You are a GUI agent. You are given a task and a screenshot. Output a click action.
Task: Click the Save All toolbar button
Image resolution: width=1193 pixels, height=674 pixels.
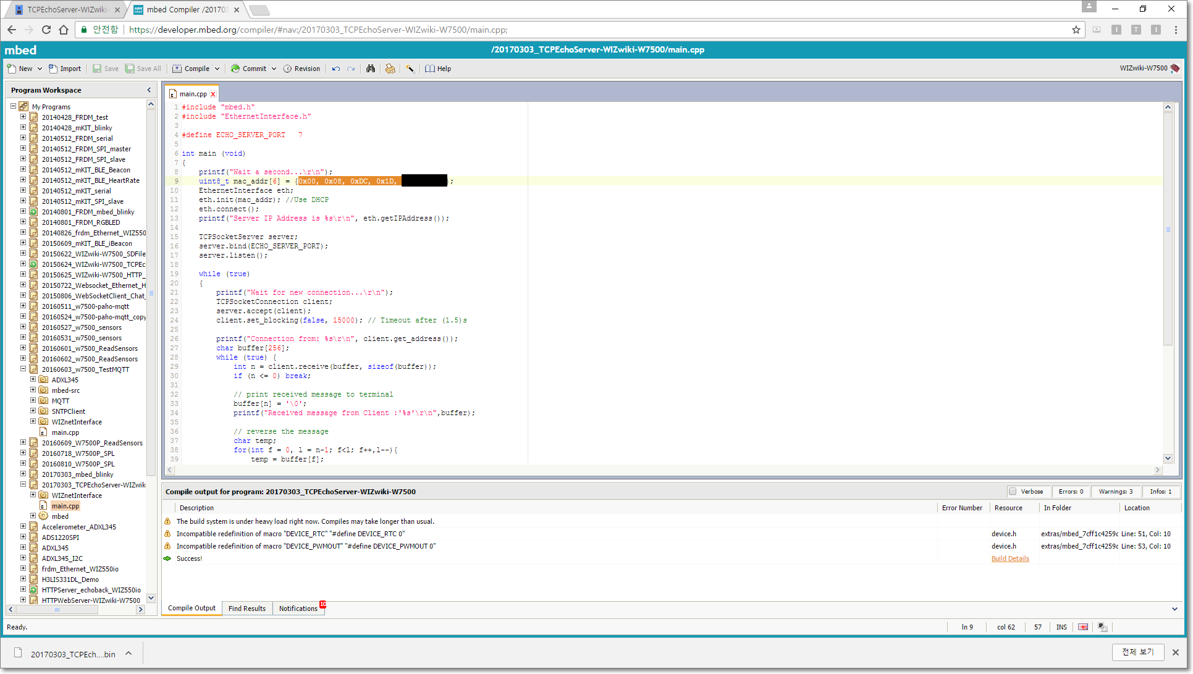143,69
